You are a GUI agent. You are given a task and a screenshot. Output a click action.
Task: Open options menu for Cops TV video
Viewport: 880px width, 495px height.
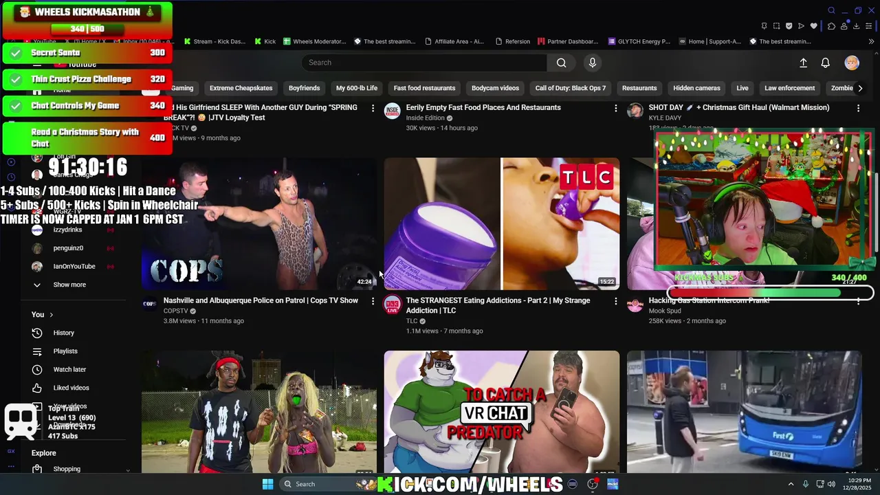click(373, 301)
